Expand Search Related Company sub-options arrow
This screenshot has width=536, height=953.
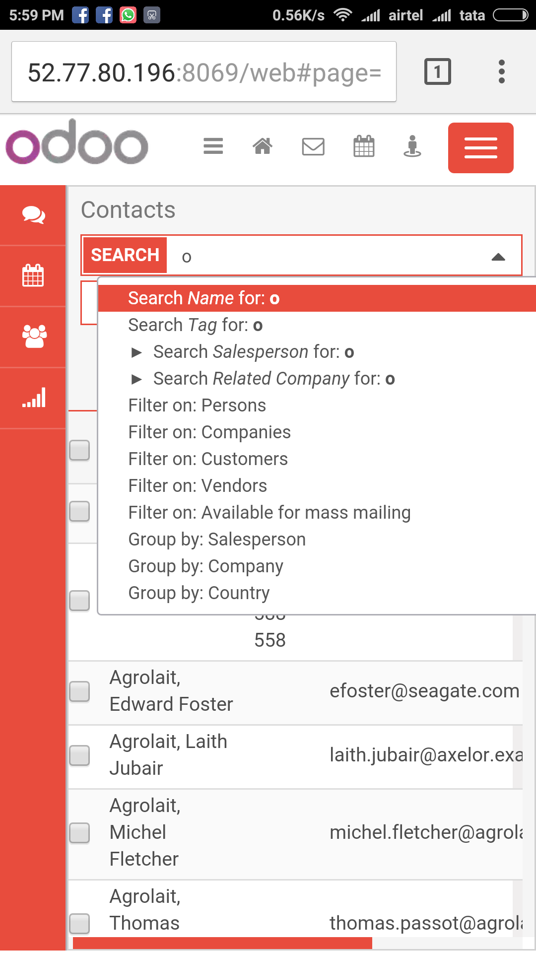point(136,379)
